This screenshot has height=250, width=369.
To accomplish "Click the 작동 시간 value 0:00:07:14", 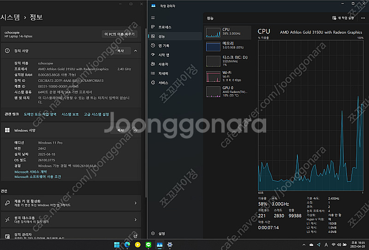I will click(268, 228).
